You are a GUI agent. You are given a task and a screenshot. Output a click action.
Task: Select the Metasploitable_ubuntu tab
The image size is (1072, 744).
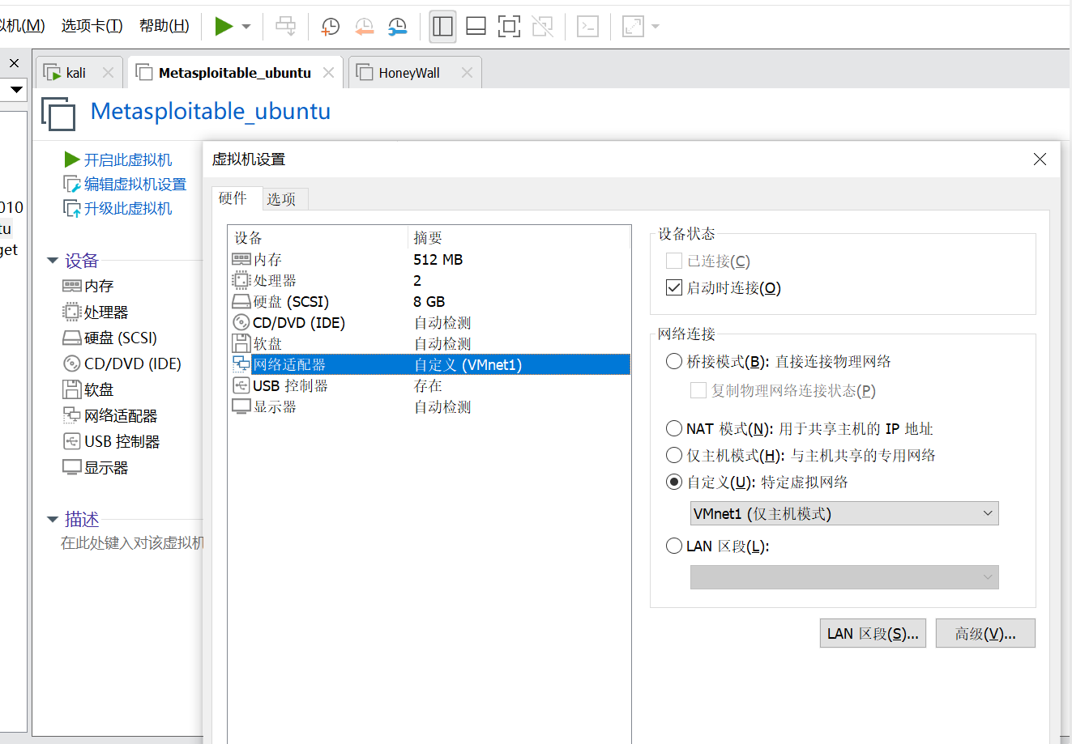click(x=236, y=73)
